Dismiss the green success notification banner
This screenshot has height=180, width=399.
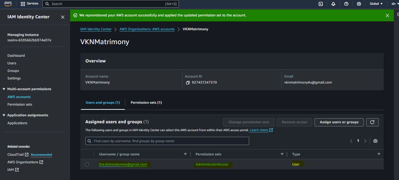click(387, 15)
